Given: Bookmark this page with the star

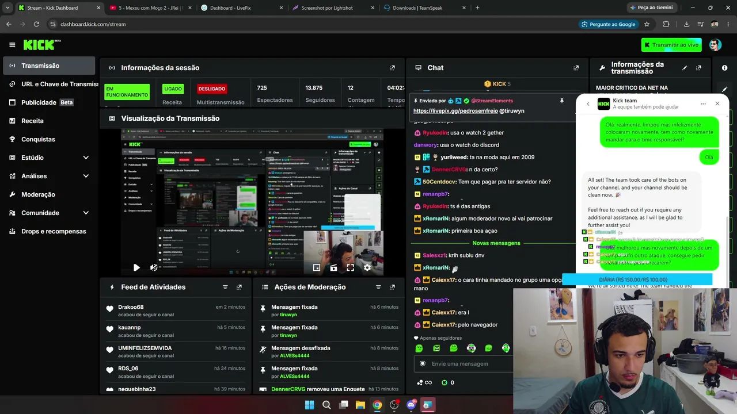Looking at the screenshot, I should [x=647, y=24].
